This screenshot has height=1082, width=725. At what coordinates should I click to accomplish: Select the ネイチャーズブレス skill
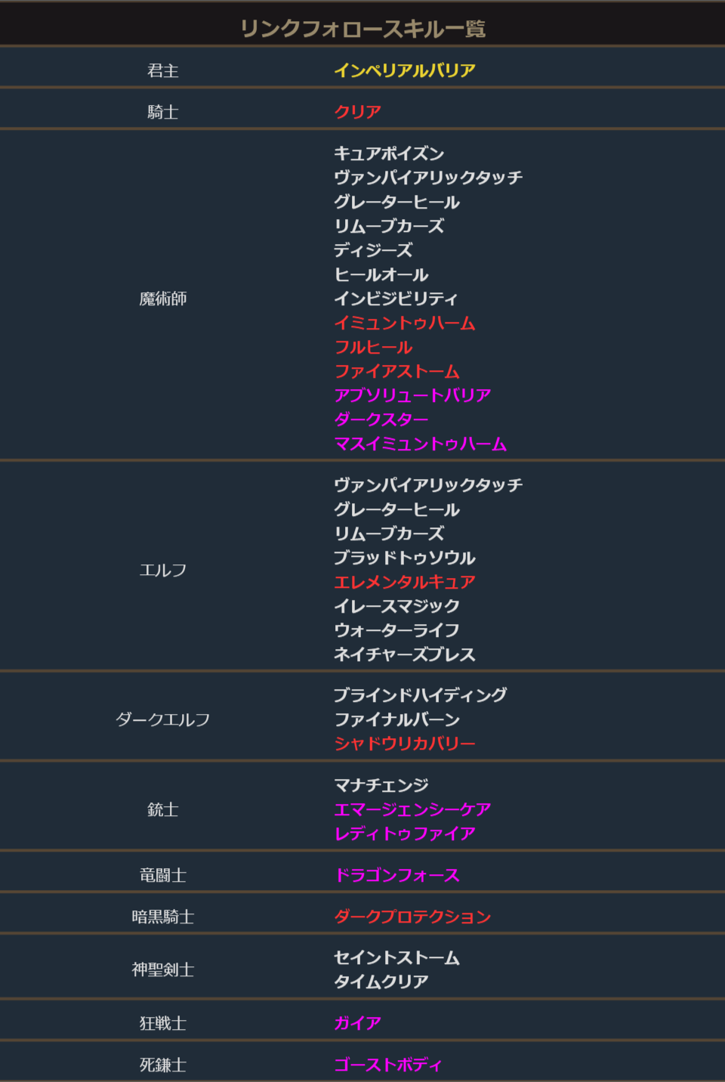pyautogui.click(x=405, y=654)
